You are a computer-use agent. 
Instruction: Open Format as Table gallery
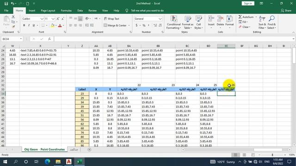[187, 23]
